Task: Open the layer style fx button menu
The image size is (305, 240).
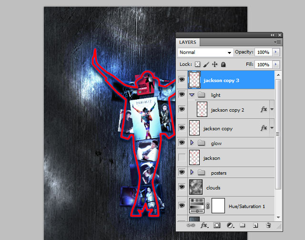Action: [204, 225]
